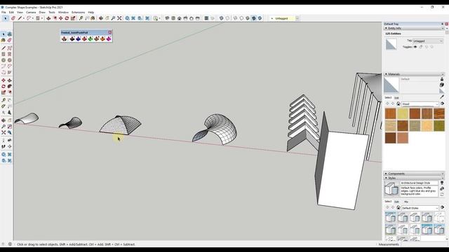Viewport: 449px width, 252px height.
Task: Click the first JointPushPull tool icon
Action: (65, 39)
